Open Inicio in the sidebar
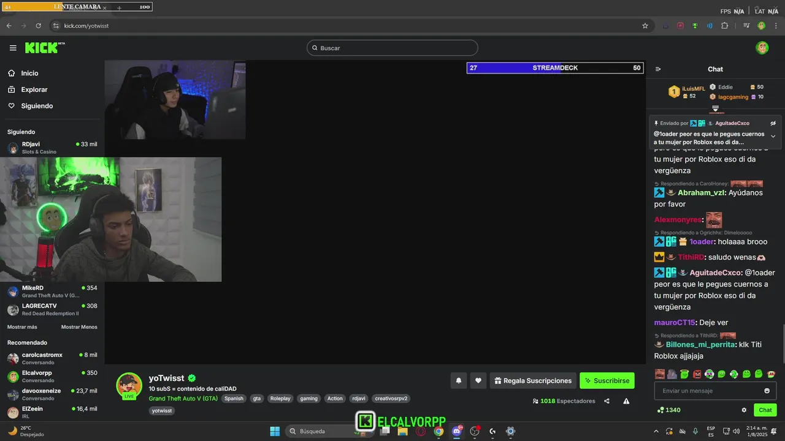 pyautogui.click(x=29, y=73)
